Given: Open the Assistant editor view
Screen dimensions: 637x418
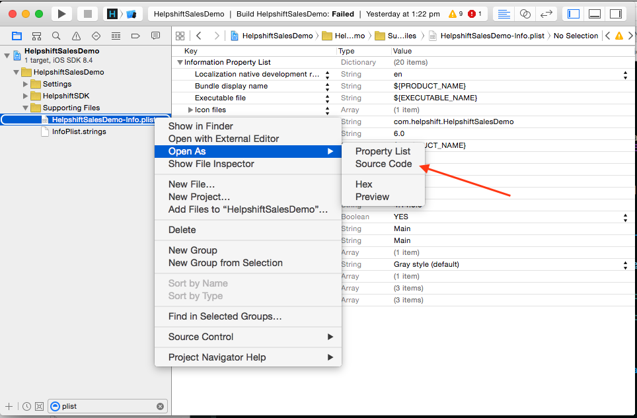Looking at the screenshot, I should point(525,13).
